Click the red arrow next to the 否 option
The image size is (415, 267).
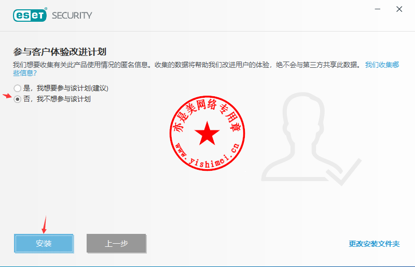point(7,96)
